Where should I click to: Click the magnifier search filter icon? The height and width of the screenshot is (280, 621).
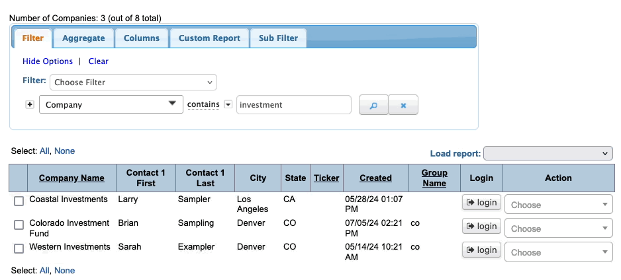(x=373, y=105)
